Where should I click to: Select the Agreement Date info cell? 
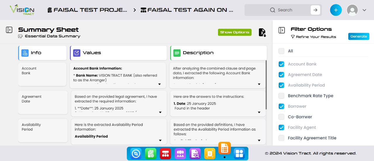click(42, 102)
